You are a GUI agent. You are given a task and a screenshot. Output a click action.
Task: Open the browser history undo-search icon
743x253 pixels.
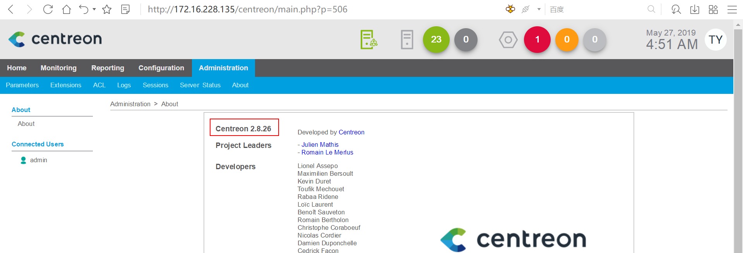click(676, 9)
